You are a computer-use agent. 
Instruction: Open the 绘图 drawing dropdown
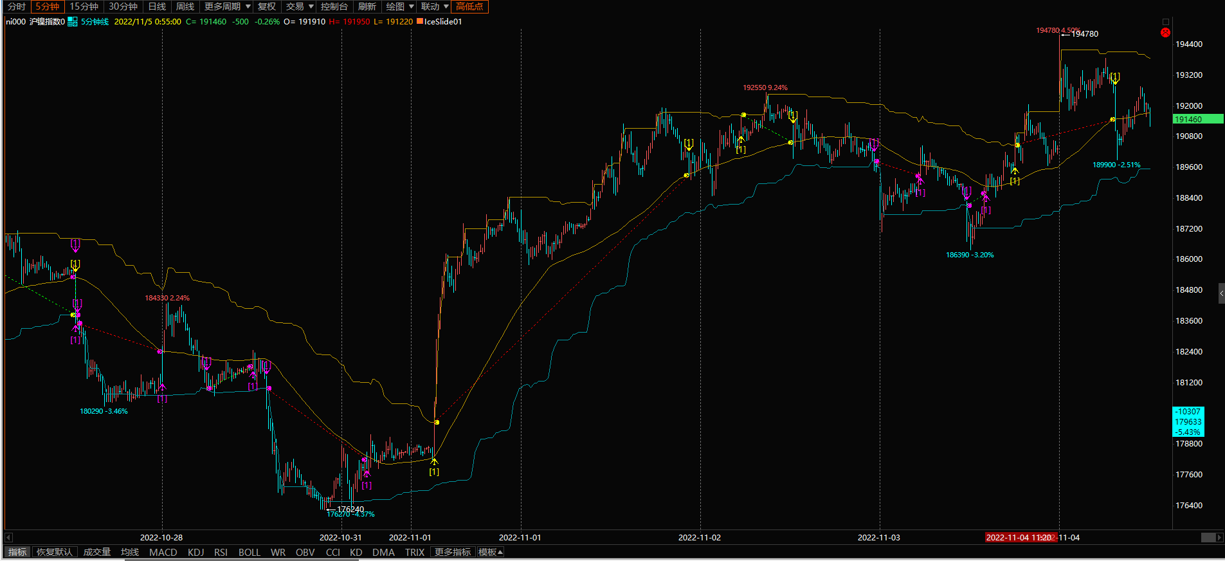click(399, 6)
